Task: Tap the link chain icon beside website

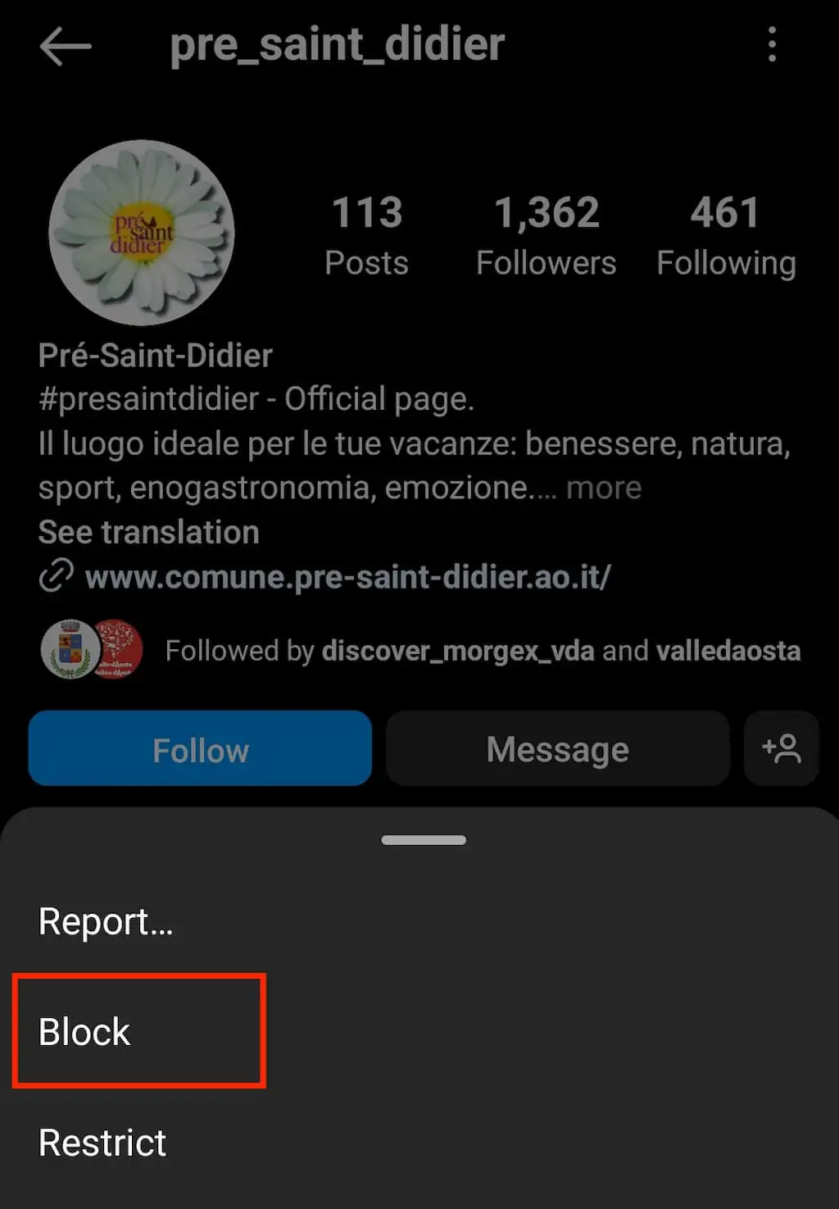Action: (x=57, y=575)
